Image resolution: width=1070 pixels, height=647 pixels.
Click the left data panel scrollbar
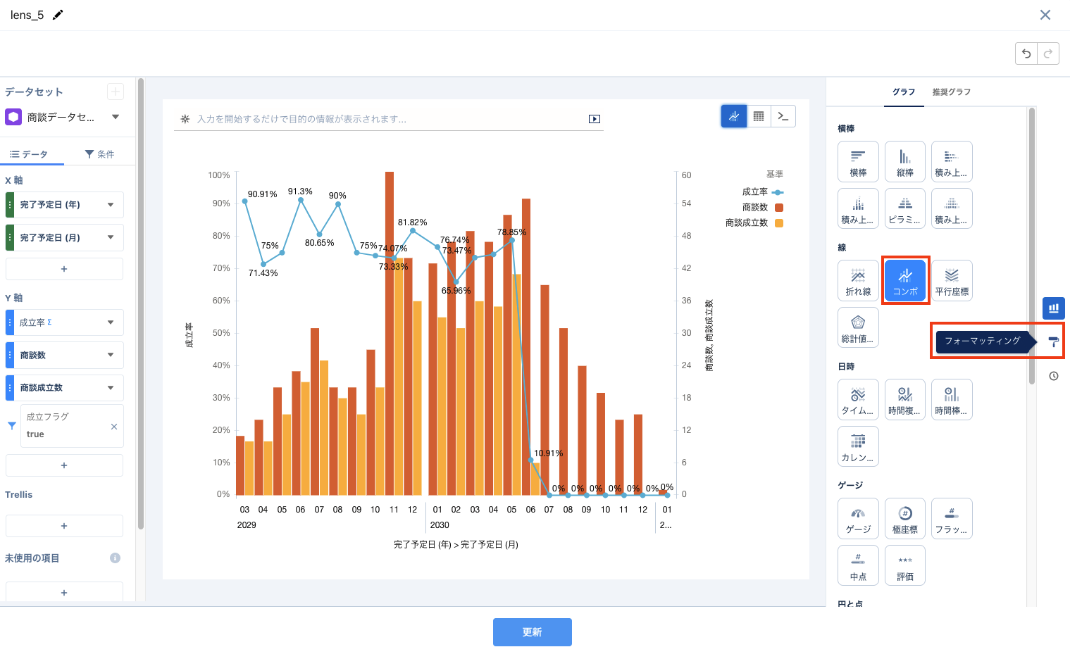point(141,304)
